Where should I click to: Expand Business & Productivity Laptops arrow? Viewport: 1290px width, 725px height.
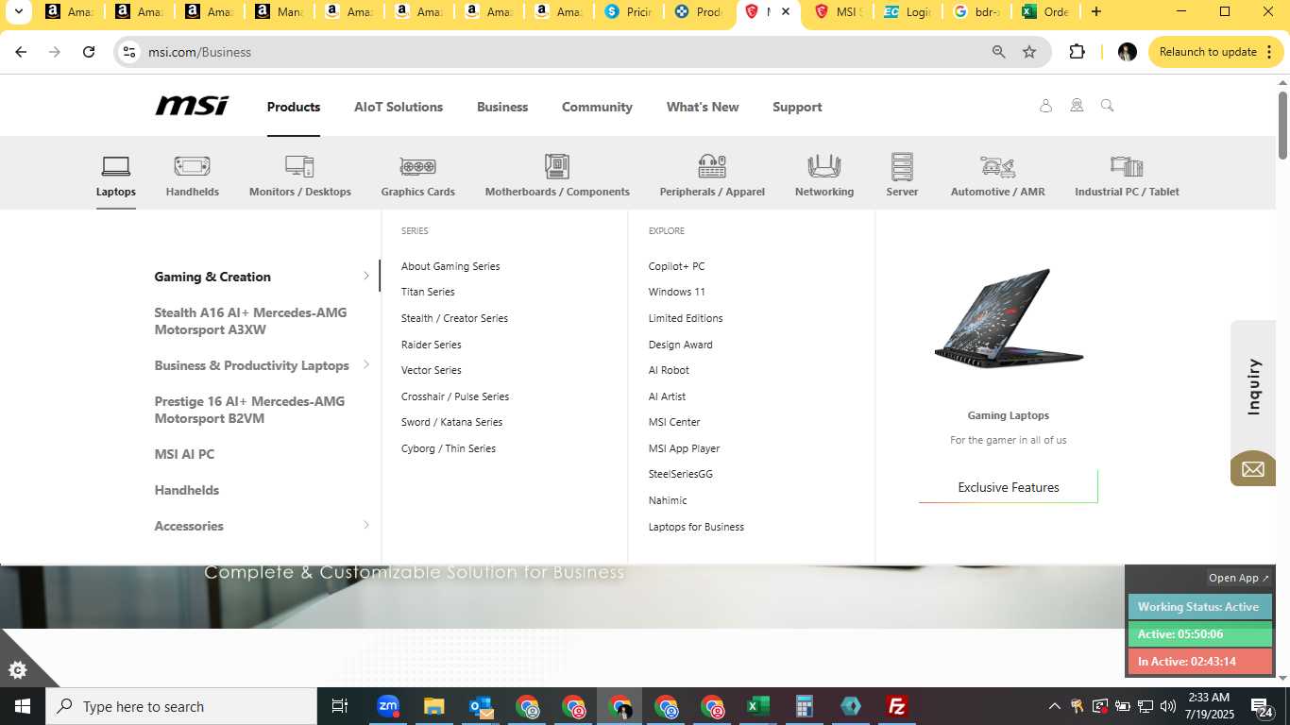[x=366, y=364]
